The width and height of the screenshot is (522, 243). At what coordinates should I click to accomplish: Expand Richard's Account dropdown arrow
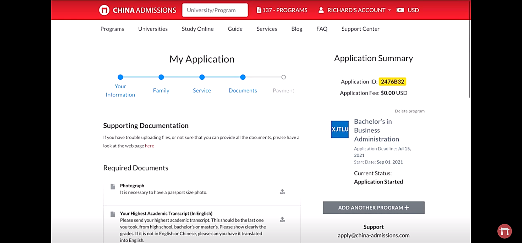389,10
